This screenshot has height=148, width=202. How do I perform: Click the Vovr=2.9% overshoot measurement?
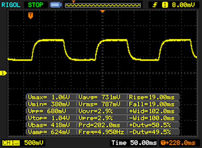click(x=95, y=111)
